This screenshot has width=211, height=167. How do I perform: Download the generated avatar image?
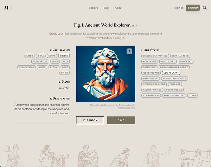pyautogui.click(x=129, y=51)
